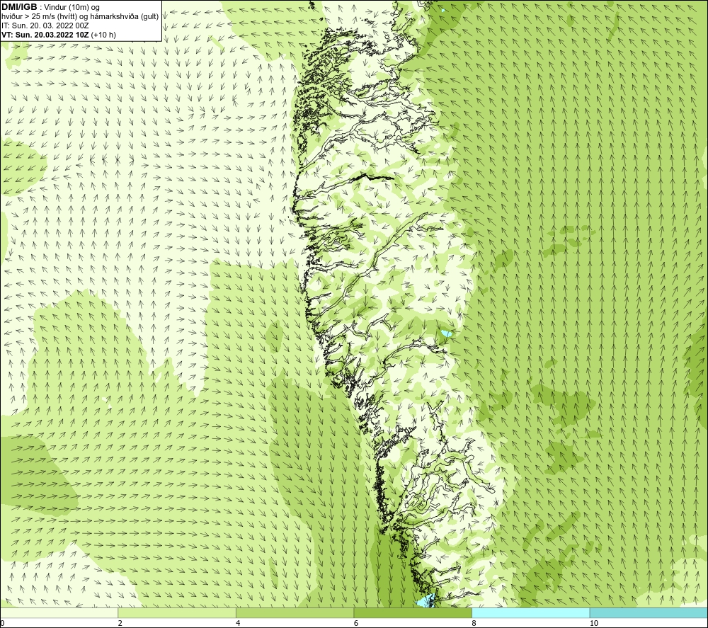
Task: Select the light cyan 8–10 m/s colorbar swatch
Action: pyautogui.click(x=530, y=612)
